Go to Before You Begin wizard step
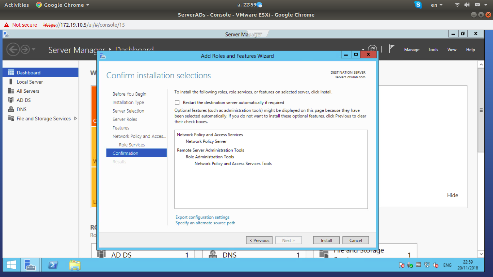The height and width of the screenshot is (277, 493). point(129,94)
